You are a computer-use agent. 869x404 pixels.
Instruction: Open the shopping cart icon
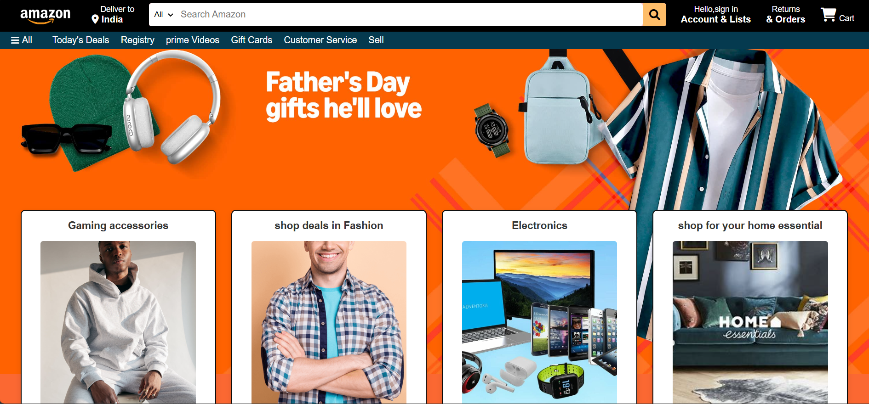pos(828,15)
